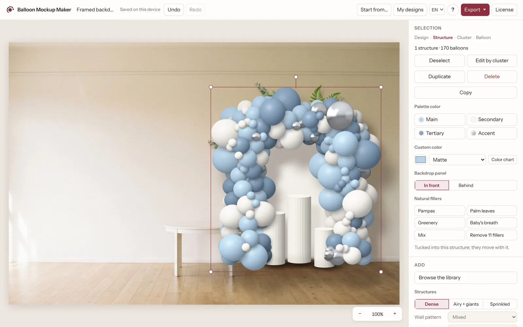Add Pampas natural filler

[440, 211]
